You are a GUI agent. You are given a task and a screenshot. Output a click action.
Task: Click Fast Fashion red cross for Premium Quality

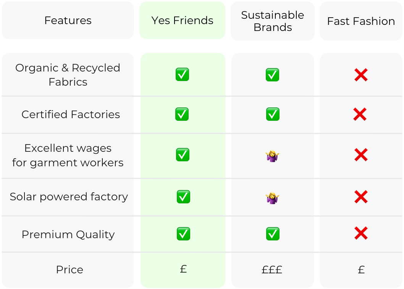[x=361, y=233]
